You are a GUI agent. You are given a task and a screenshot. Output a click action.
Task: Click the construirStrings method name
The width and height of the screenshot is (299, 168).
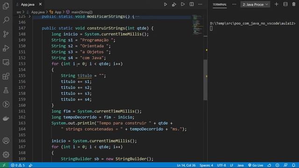click(x=106, y=28)
